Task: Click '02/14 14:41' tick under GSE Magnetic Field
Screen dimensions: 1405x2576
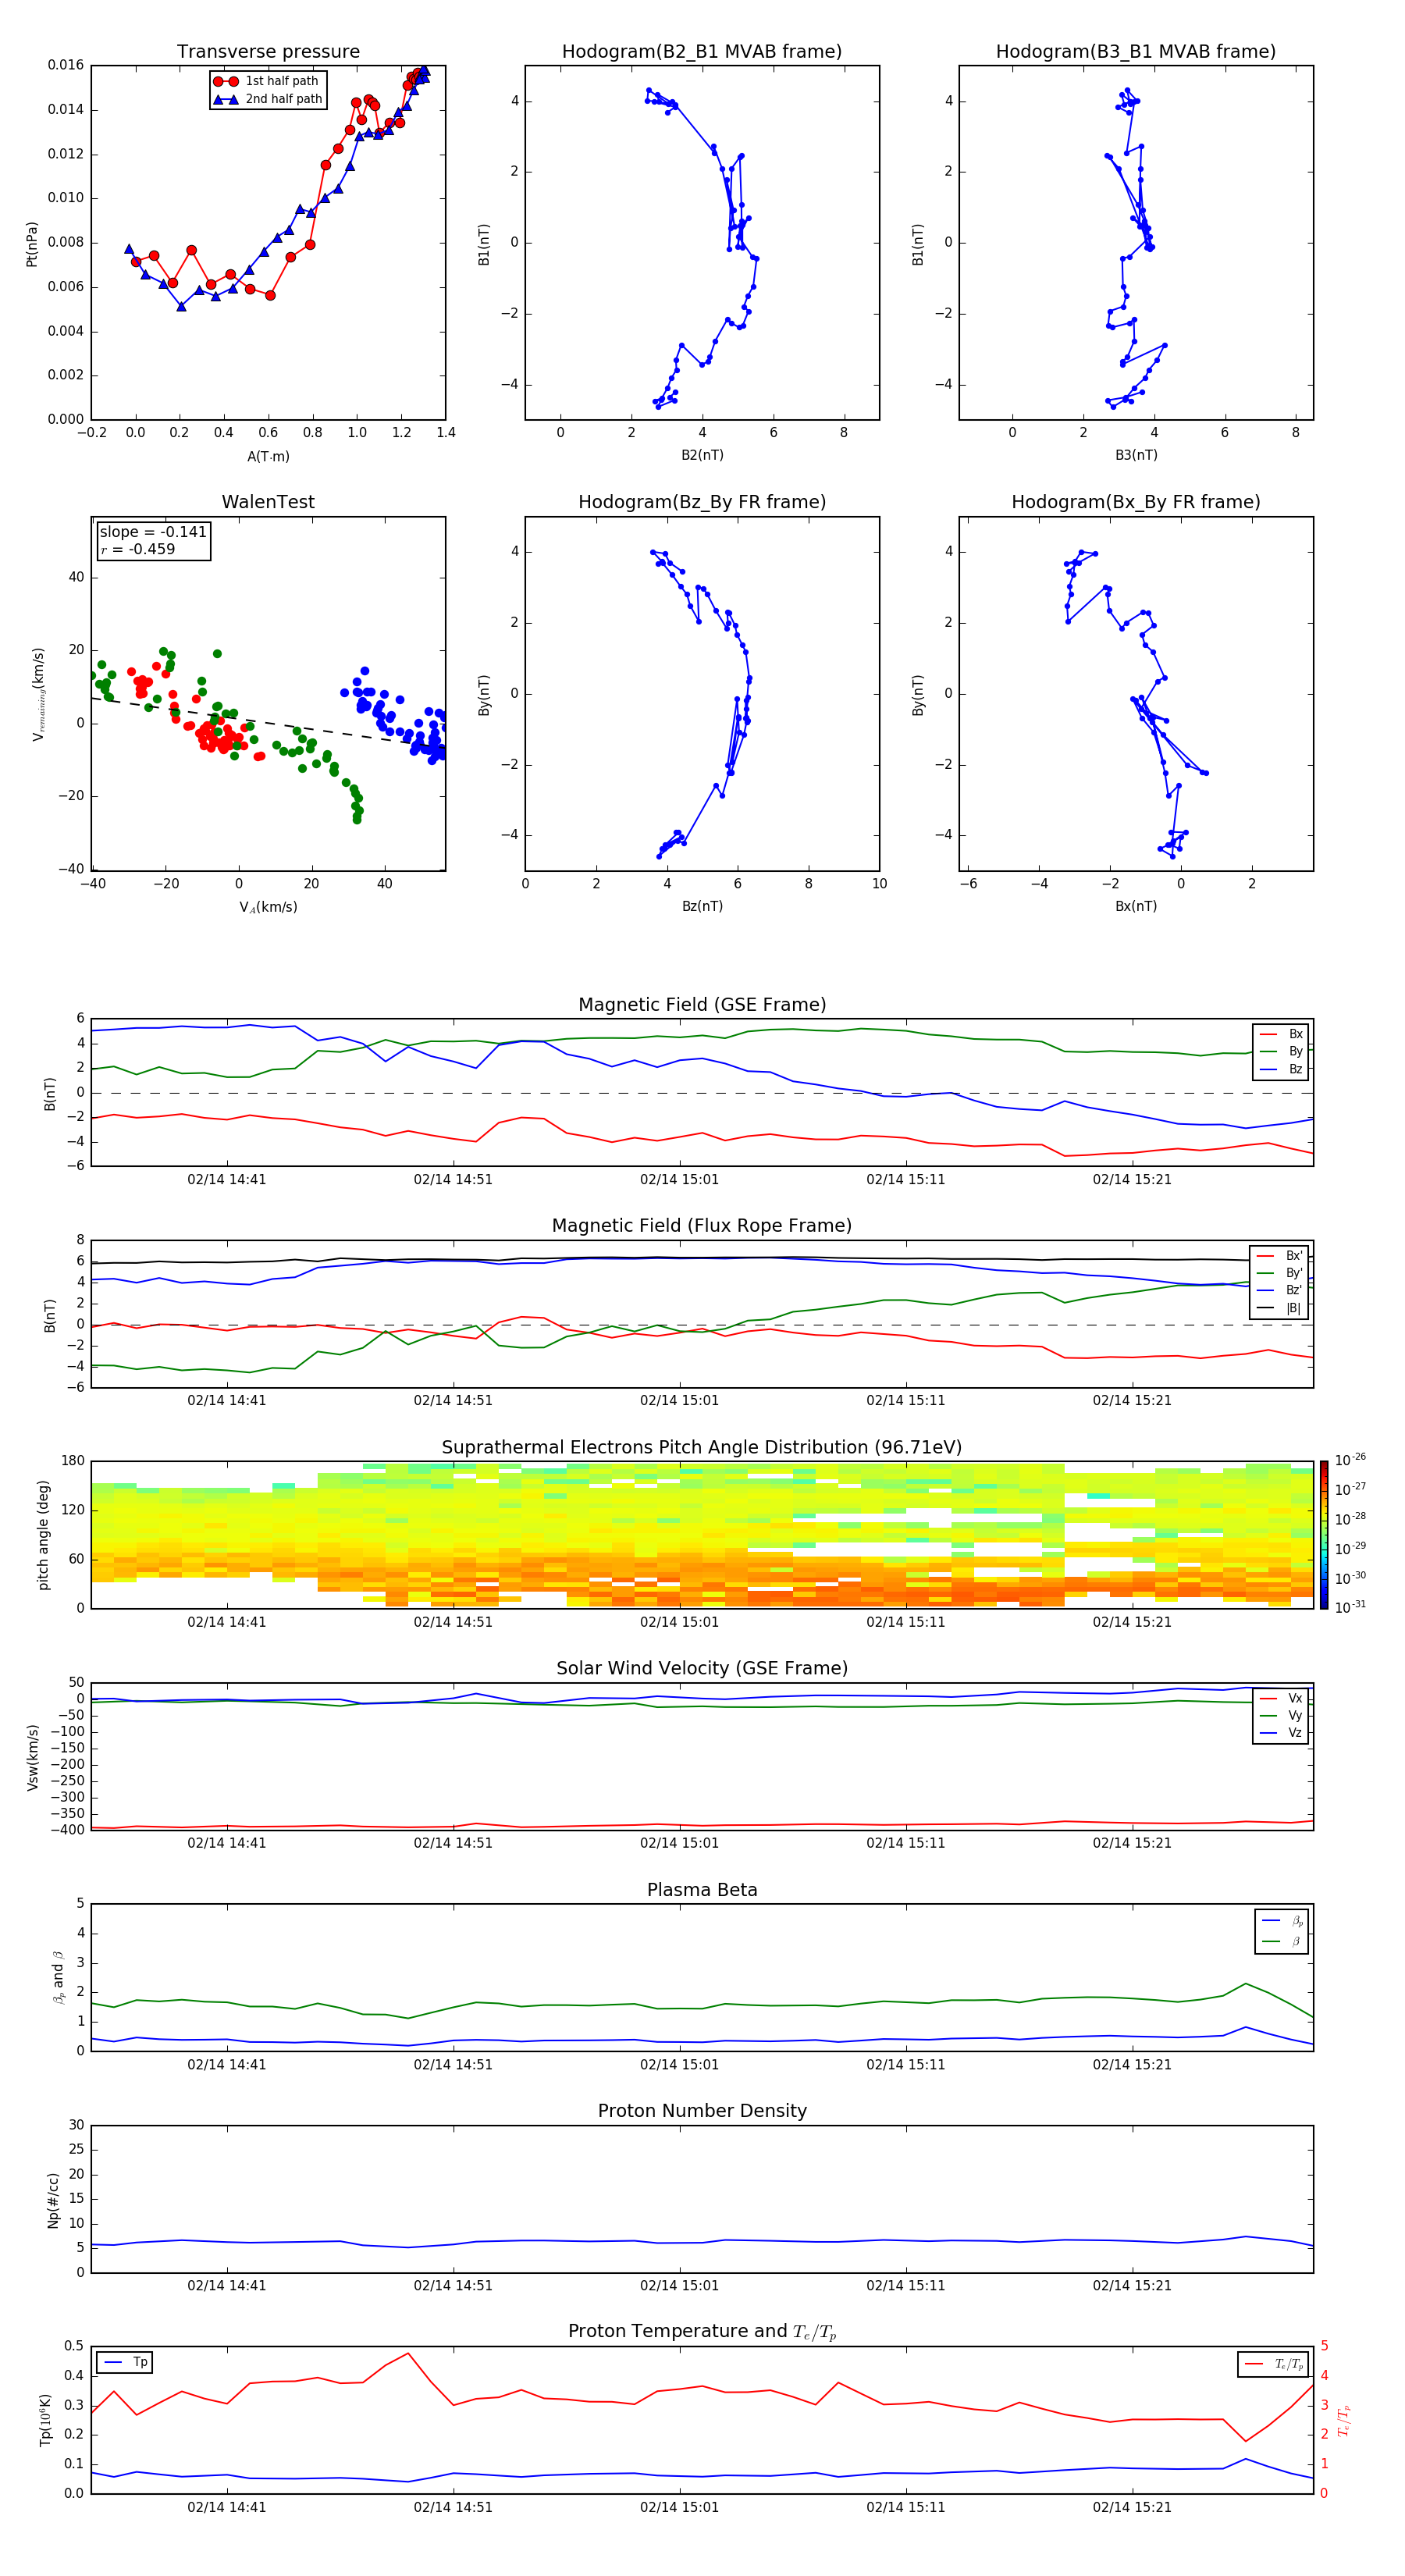Action: (227, 1179)
